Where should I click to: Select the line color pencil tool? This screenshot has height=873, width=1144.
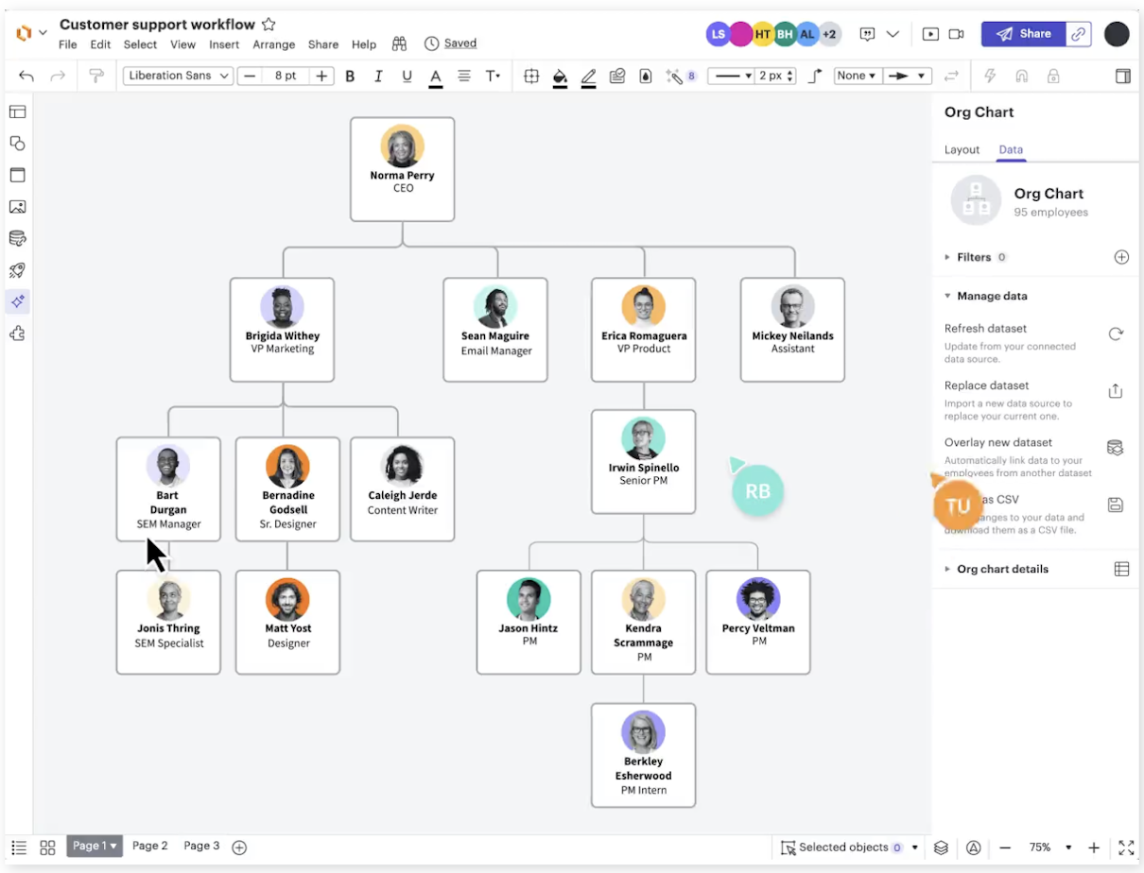[x=588, y=76]
